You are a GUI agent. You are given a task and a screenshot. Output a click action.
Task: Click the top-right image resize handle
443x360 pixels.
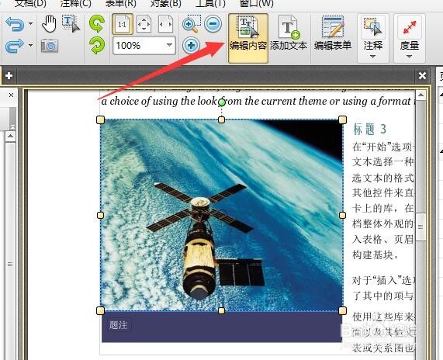[x=342, y=119]
